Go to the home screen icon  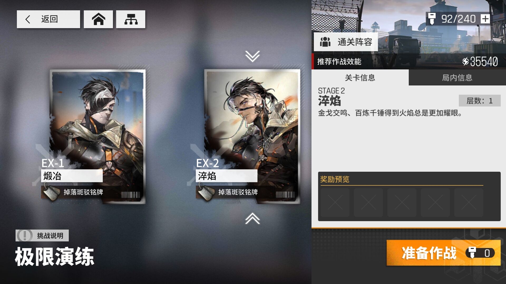pos(98,19)
